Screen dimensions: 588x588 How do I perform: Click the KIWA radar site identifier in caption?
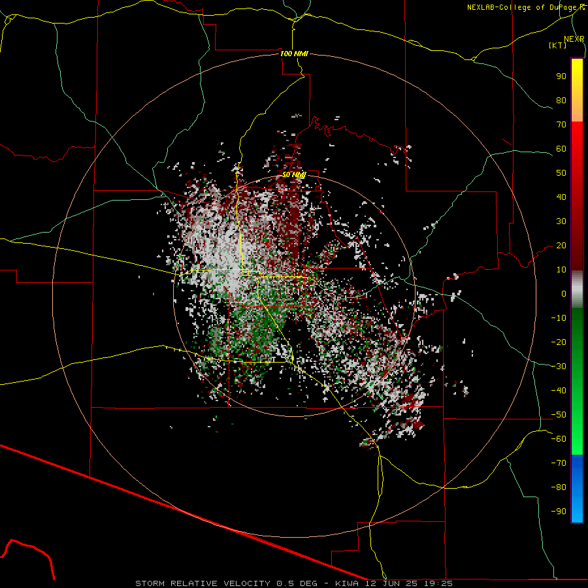347,583
